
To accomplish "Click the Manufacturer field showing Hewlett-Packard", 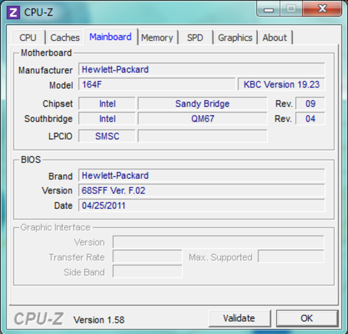I will tap(202, 70).
